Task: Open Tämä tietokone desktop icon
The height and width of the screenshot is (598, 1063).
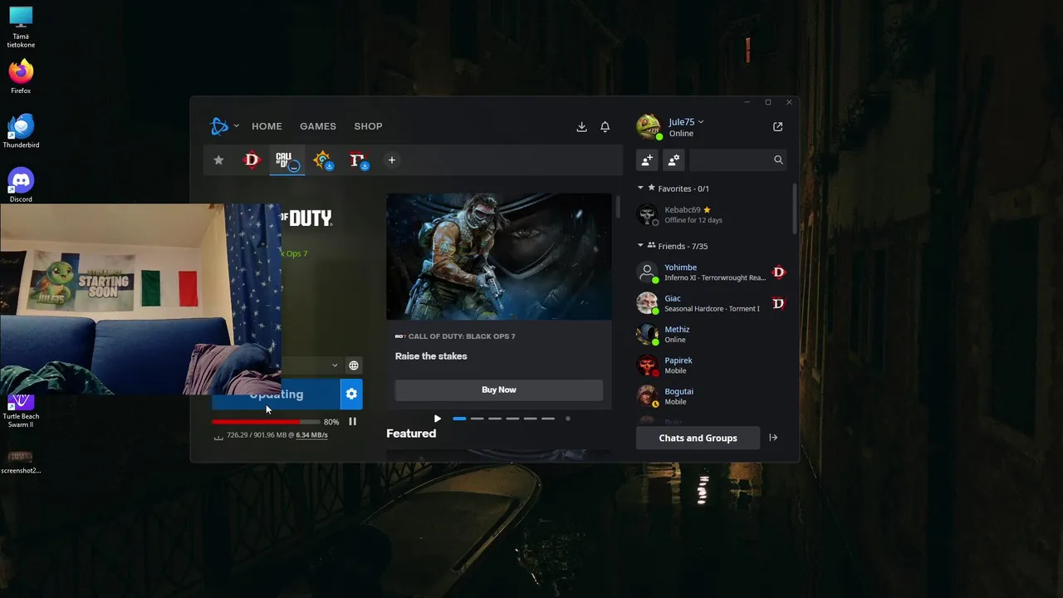Action: (21, 27)
